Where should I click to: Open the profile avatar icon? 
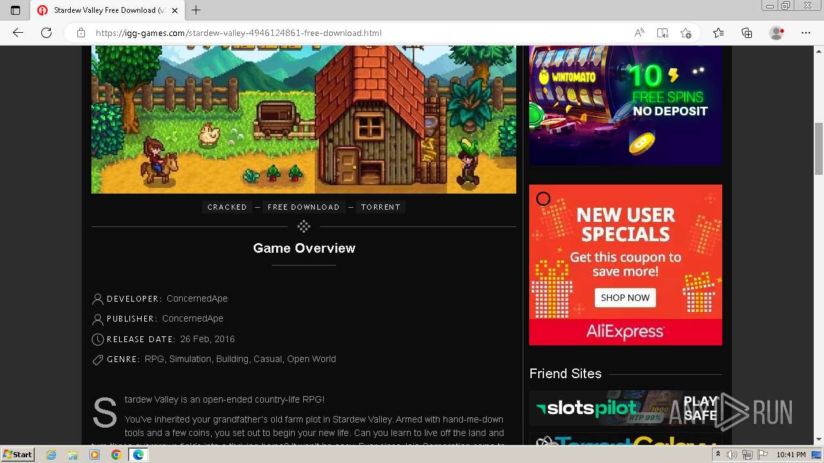tap(777, 33)
